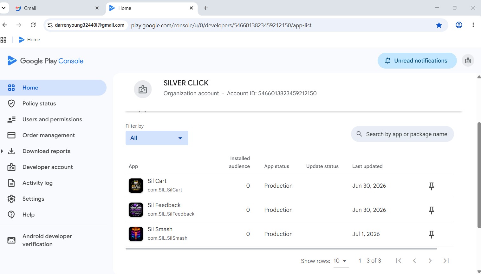Click the Settings gear icon
The image size is (481, 274).
11,199
